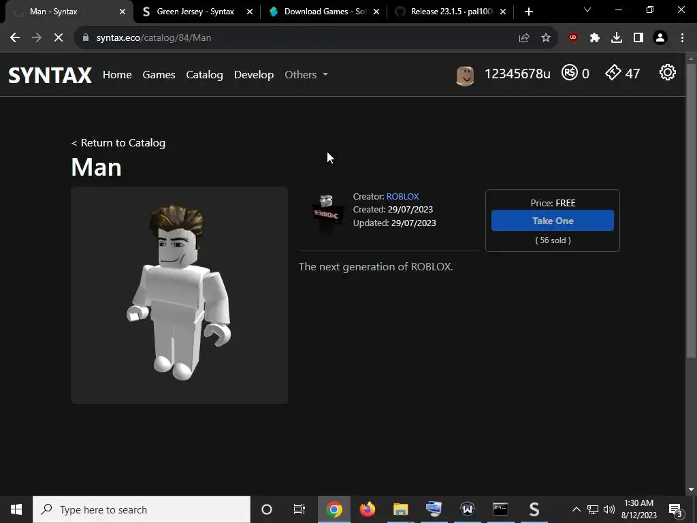The width and height of the screenshot is (697, 523).
Task: Click the page vertical scrollbar
Action: coord(691,210)
